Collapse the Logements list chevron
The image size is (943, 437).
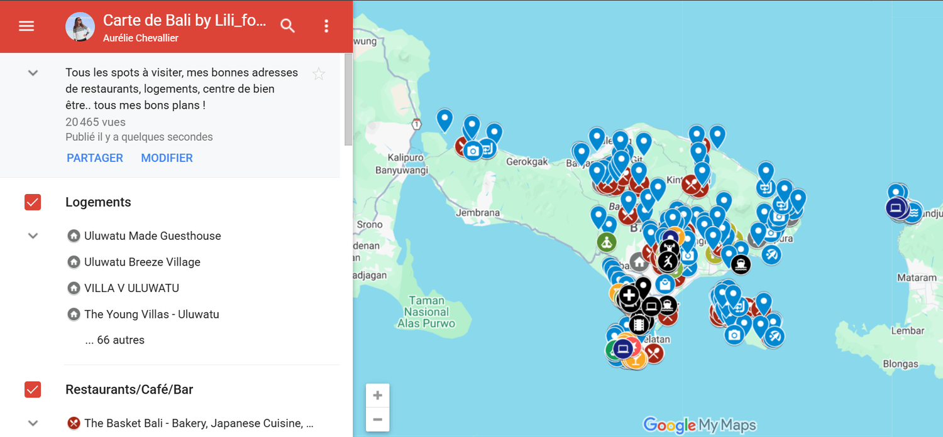coord(33,236)
